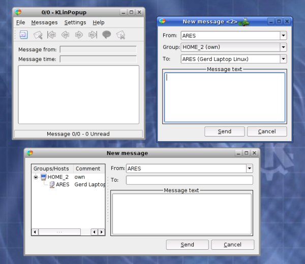This screenshot has width=305, height=264.
Task: Click right scroll arrow of host list
Action: tap(101, 232)
